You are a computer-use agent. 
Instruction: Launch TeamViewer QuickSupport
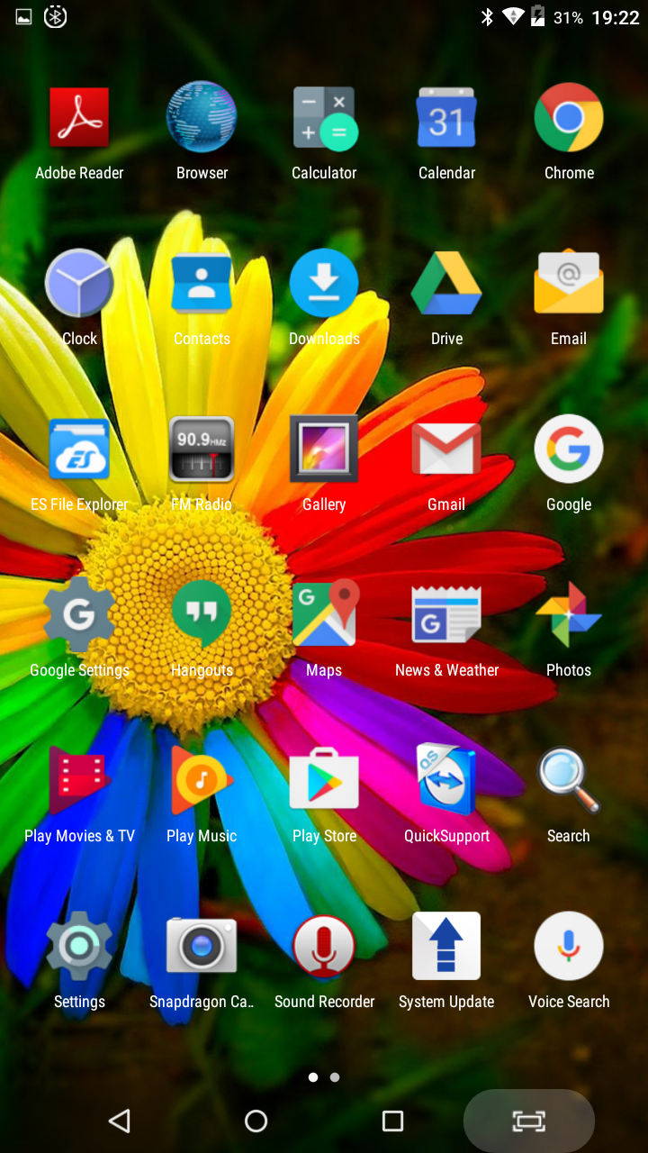tap(446, 781)
